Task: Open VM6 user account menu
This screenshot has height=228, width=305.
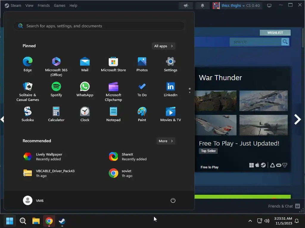Action: [x=33, y=200]
